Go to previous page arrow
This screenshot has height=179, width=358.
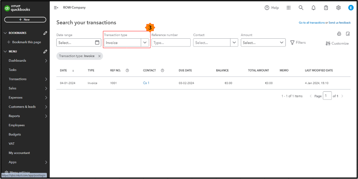pyautogui.click(x=310, y=96)
